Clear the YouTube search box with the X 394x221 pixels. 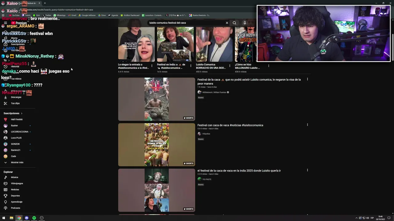(x=227, y=23)
